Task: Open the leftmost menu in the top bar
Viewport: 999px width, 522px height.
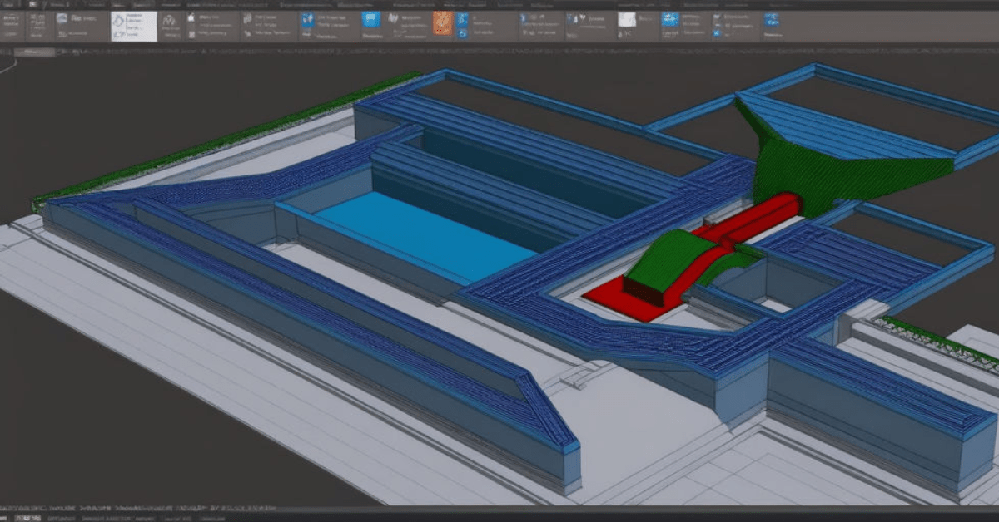Action: (x=8, y=4)
